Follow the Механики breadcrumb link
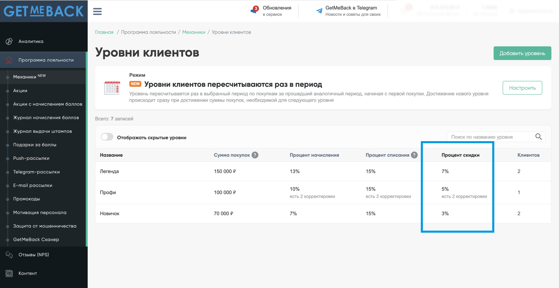The width and height of the screenshot is (559, 288). point(194,32)
